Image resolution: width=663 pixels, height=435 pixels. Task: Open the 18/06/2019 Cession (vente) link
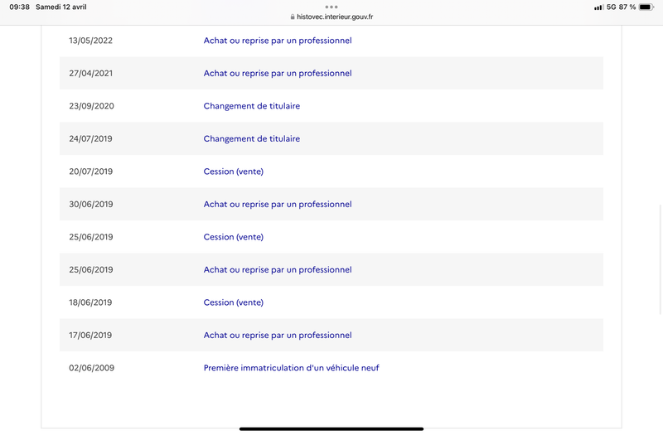pyautogui.click(x=234, y=302)
